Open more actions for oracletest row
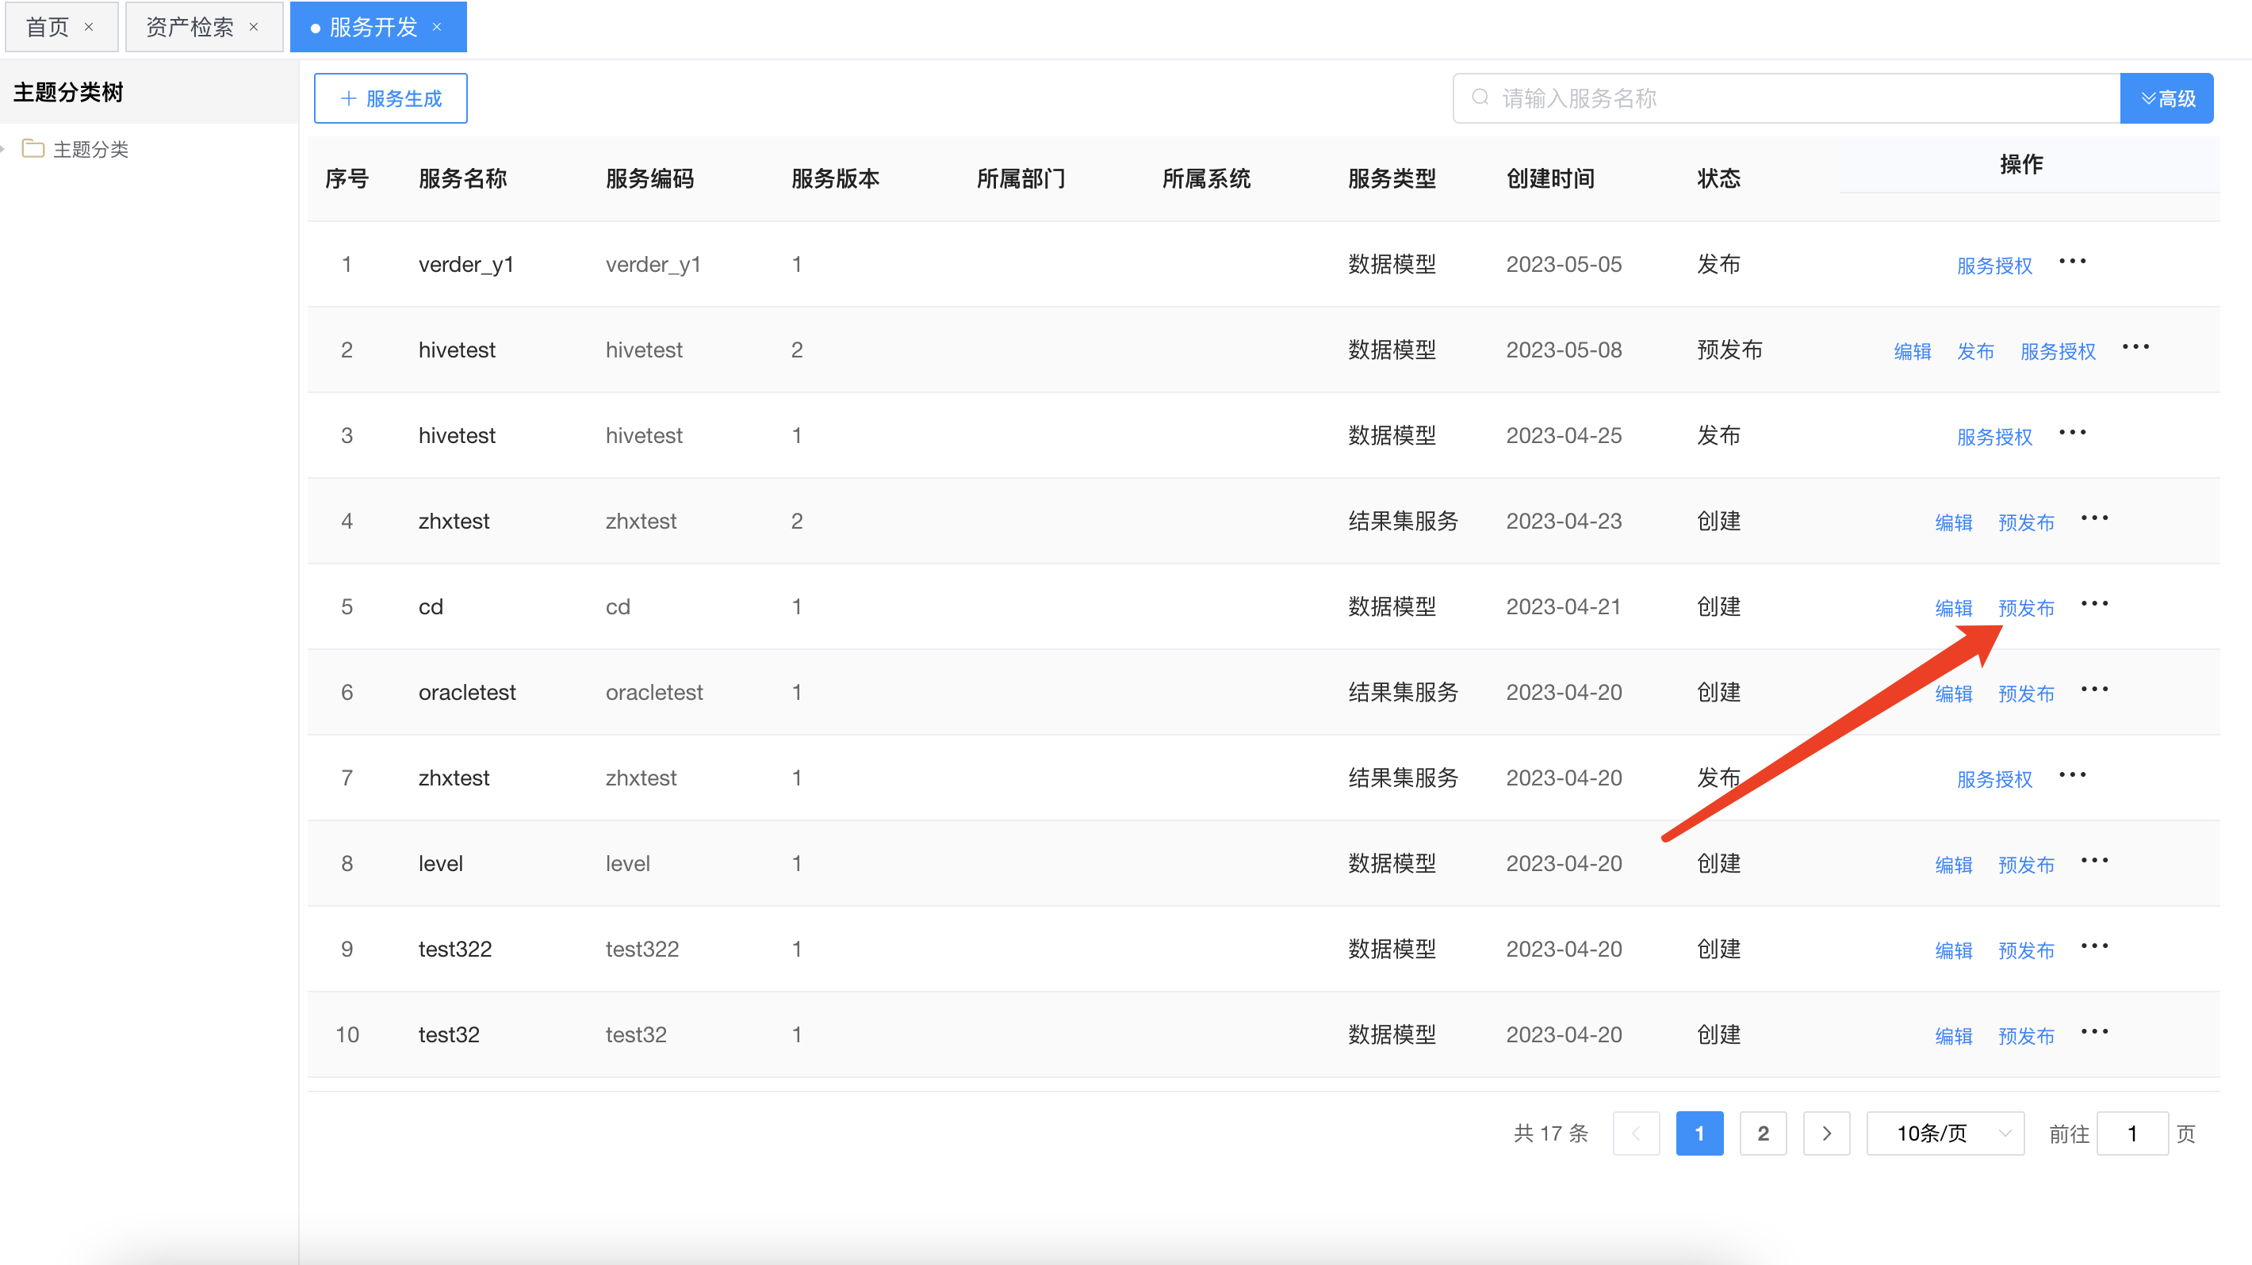This screenshot has height=1265, width=2252. point(2095,690)
